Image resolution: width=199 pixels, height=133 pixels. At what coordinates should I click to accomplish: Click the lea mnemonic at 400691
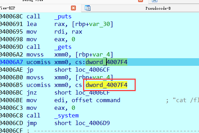pos(32,24)
